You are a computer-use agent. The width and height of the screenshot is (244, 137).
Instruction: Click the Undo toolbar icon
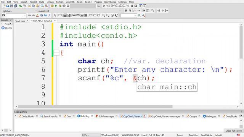click(x=21, y=6)
